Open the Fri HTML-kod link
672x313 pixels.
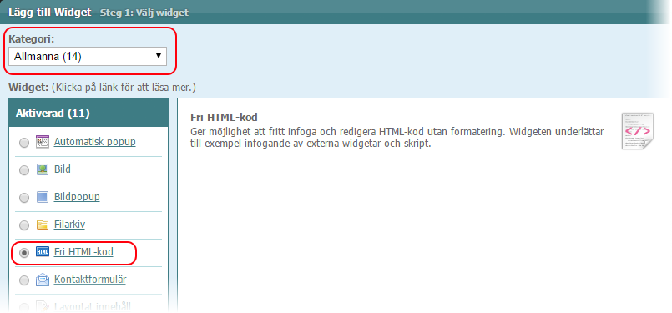(83, 252)
